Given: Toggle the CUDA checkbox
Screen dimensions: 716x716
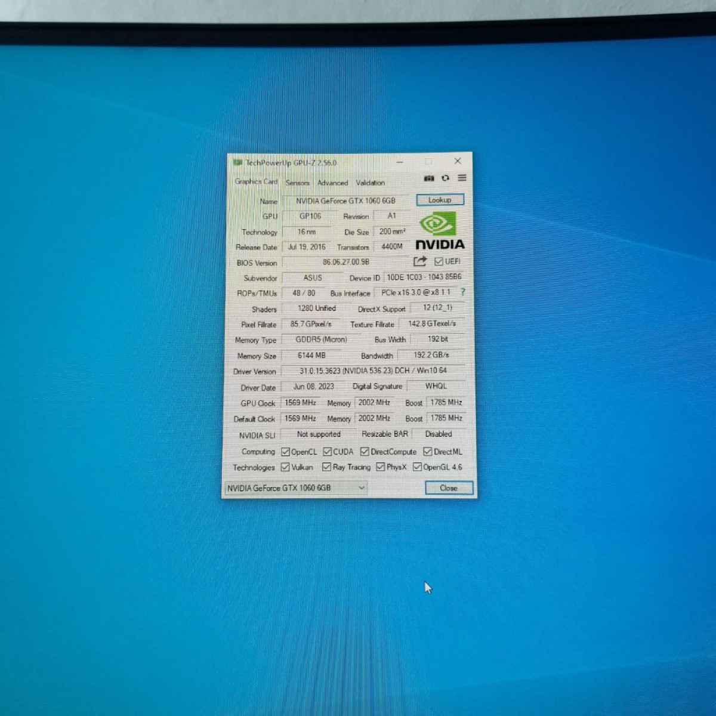Looking at the screenshot, I should point(327,452).
